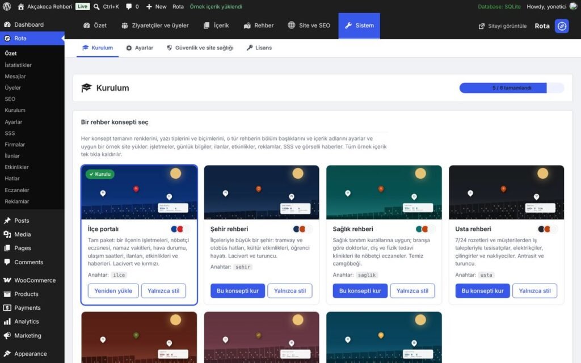This screenshot has height=363, width=581.
Task: Open the İçerik tab
Action: coord(216,26)
